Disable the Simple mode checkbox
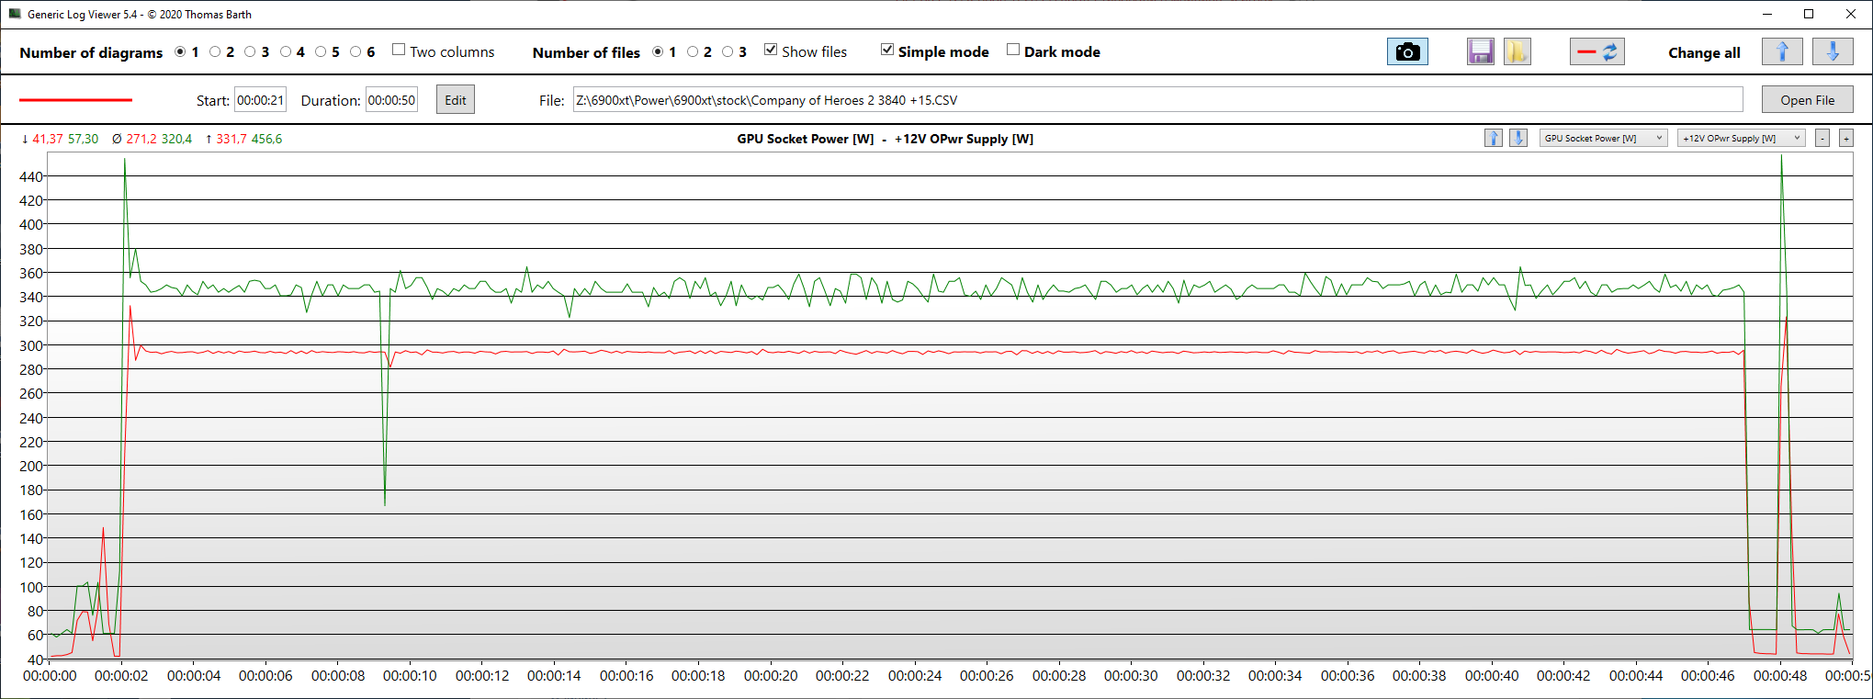 pos(887,50)
